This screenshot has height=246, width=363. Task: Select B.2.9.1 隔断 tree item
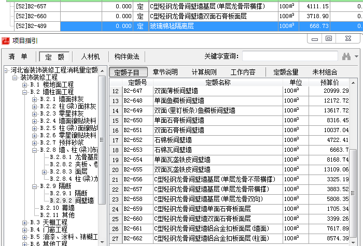68,193
